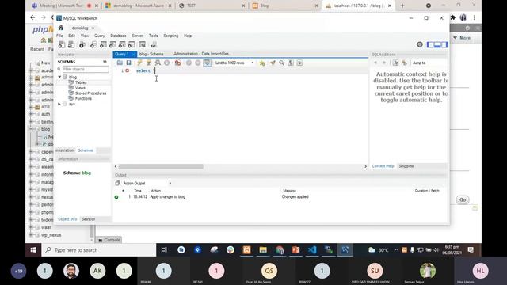Click Go button in phpMyAdmin
This screenshot has width=507, height=285.
463,200
